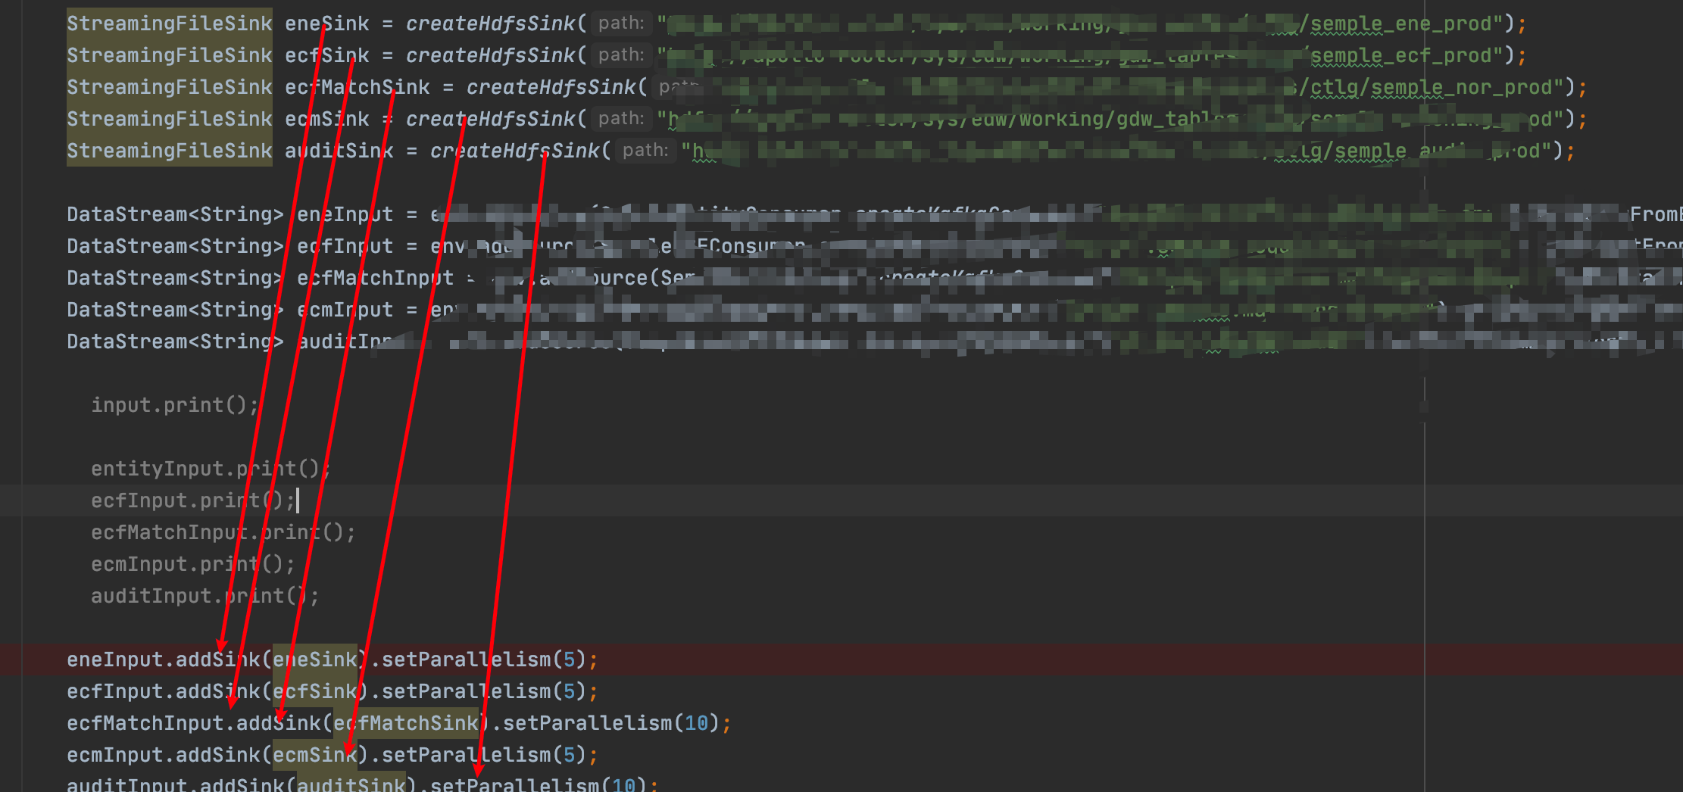This screenshot has width=1683, height=792.
Task: Click the 'path:' parameter hint on ecmSink line
Action: click(x=621, y=119)
